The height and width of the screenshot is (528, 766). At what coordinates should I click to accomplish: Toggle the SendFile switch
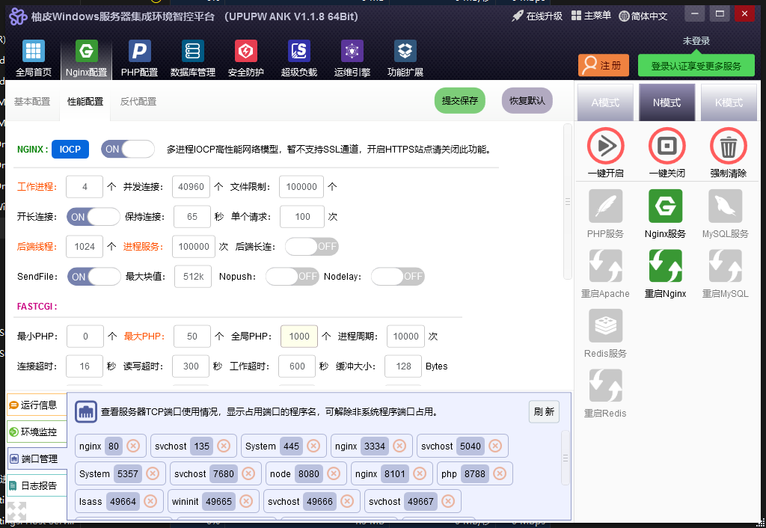click(x=94, y=277)
